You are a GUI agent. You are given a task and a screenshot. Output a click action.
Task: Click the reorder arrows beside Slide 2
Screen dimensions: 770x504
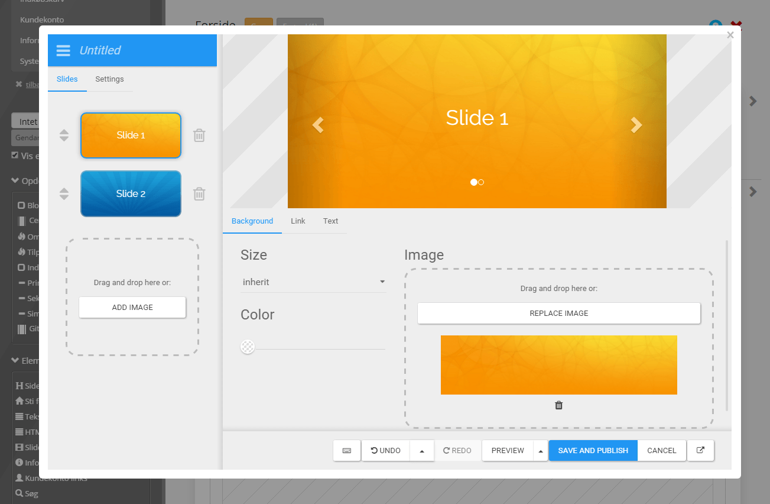tap(64, 194)
